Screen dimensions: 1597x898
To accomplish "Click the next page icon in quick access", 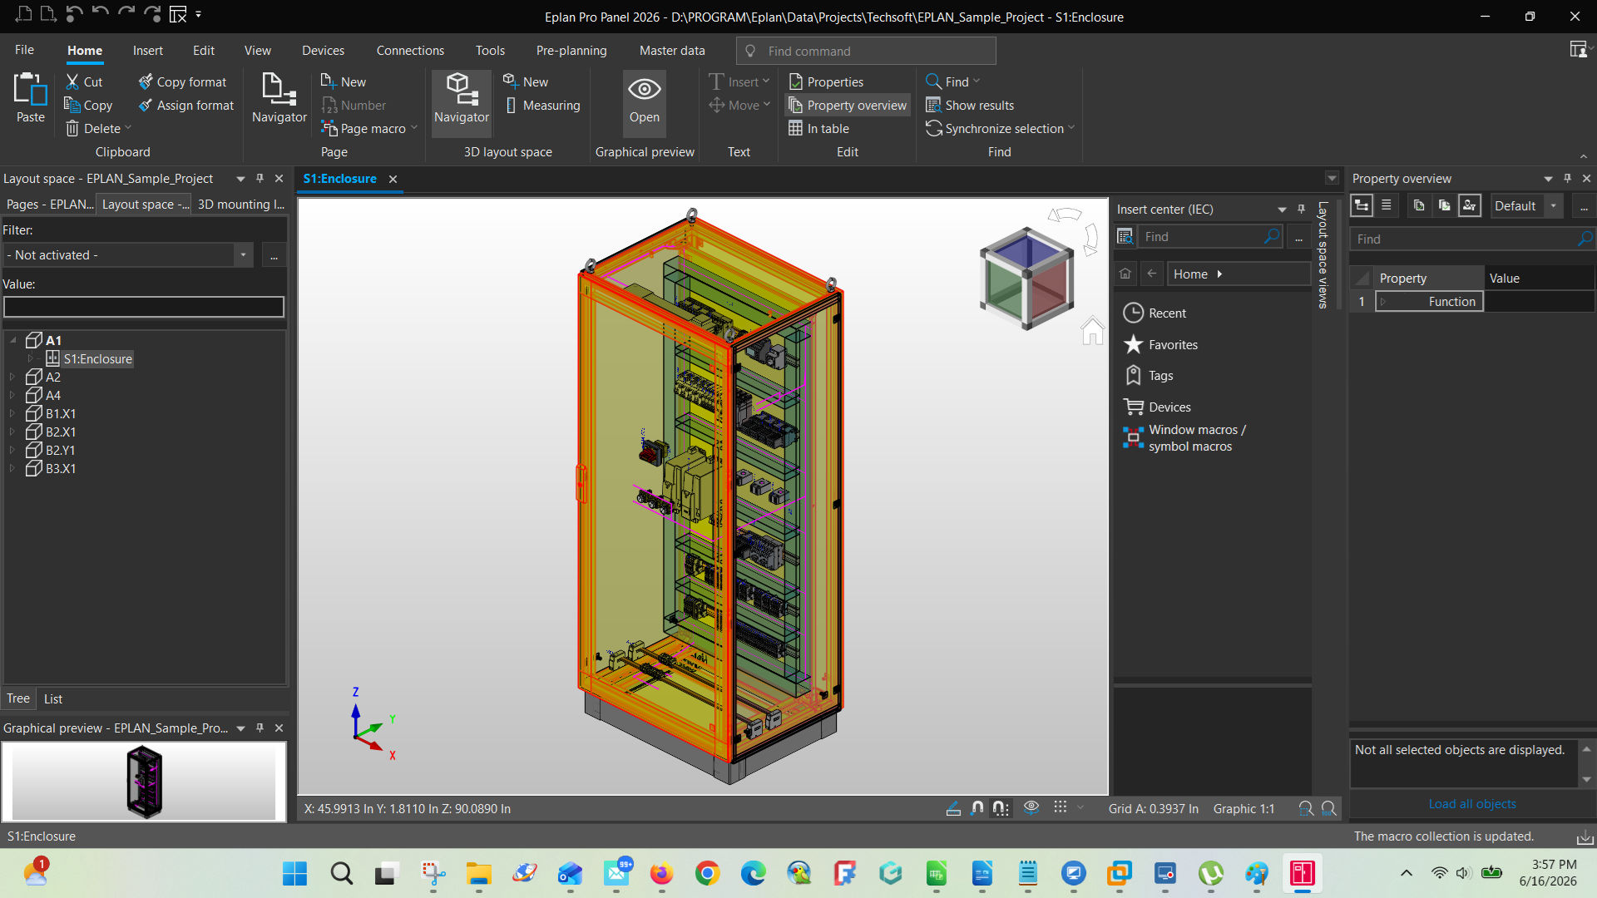I will click(x=48, y=14).
